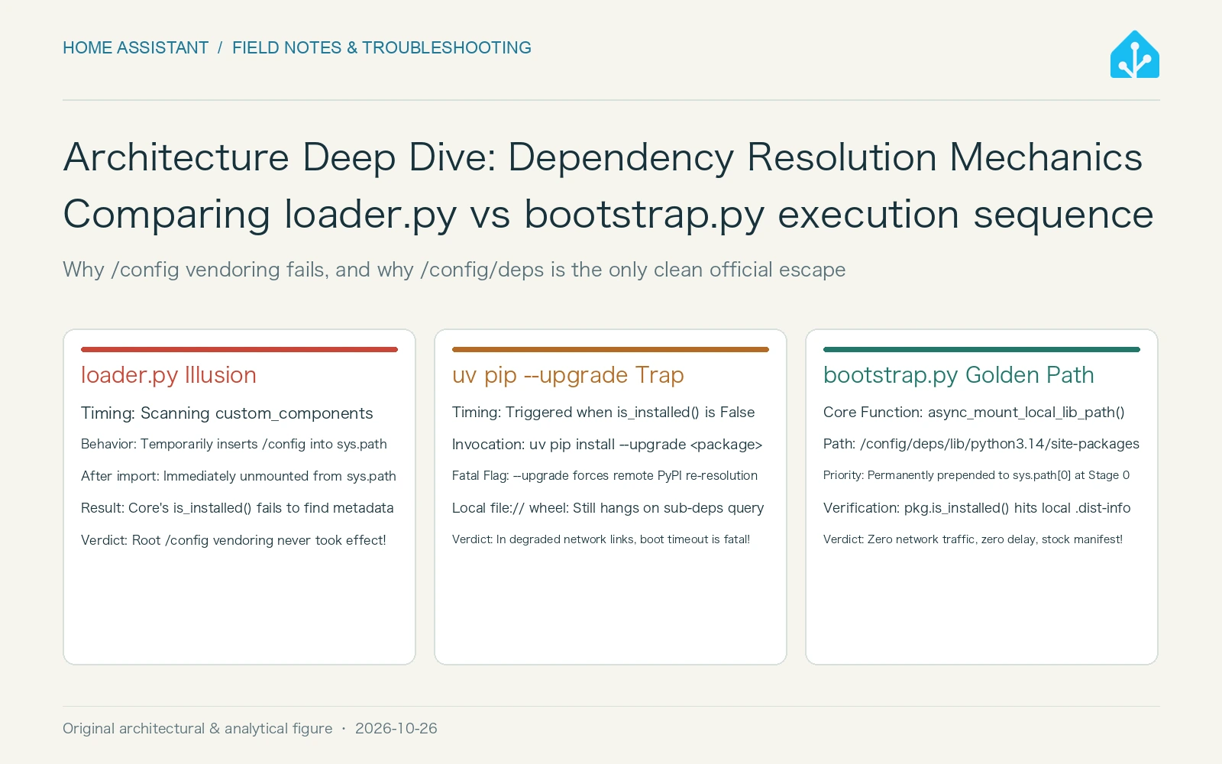Select the 'Architecture Deep Dive: Dependency Resolution Mechanics' heading
The image size is (1222, 764).
pyautogui.click(x=603, y=157)
